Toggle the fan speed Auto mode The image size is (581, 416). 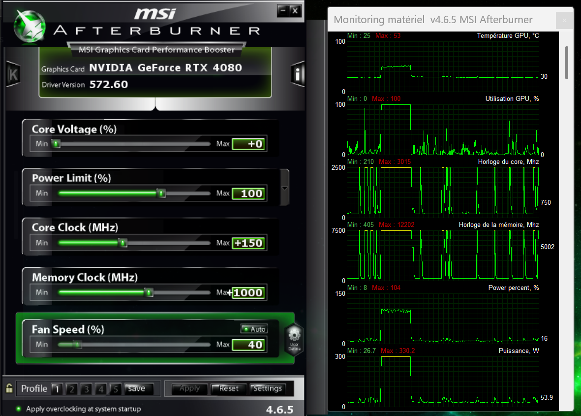click(x=253, y=329)
